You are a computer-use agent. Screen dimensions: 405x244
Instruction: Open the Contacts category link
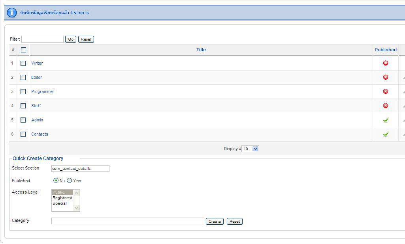pos(40,134)
